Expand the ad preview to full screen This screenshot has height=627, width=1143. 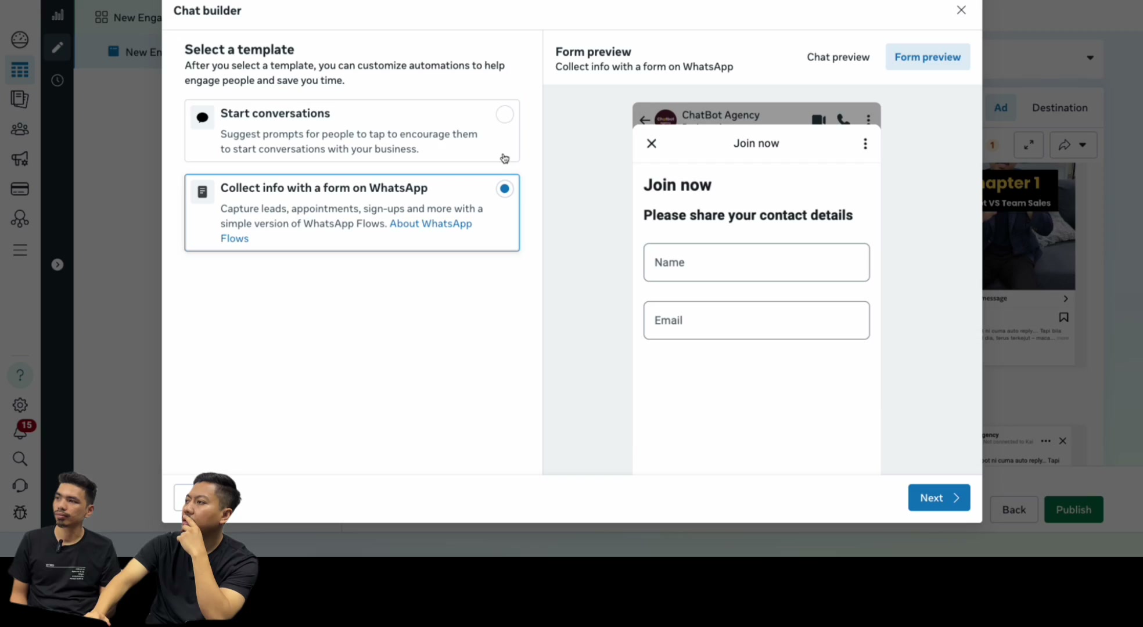point(1029,145)
